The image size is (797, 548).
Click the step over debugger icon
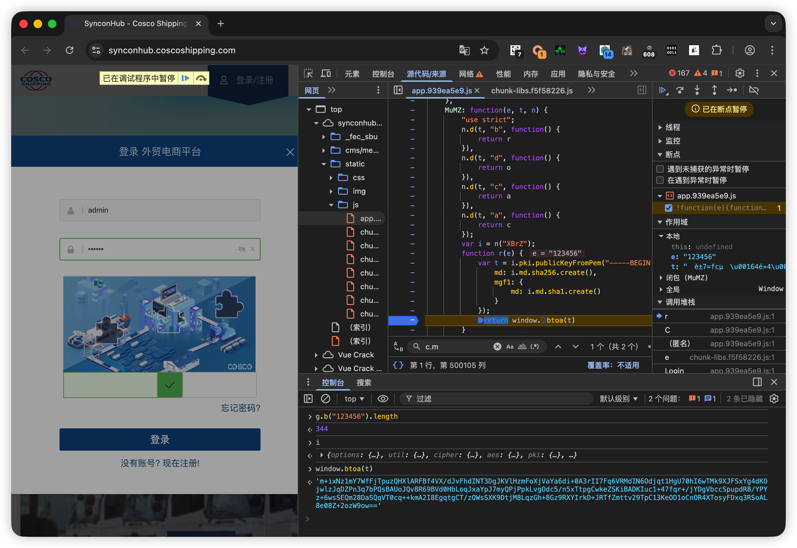(679, 90)
